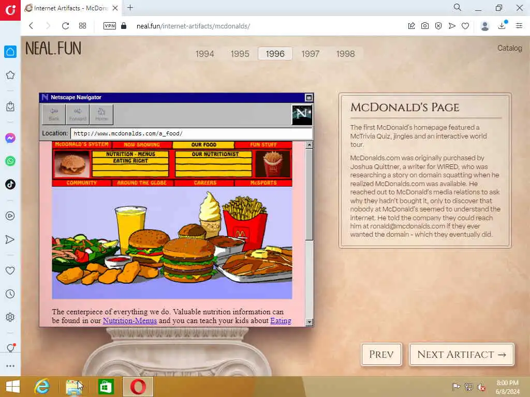Open the Easy Setup sliders icon
Screen dimensions: 530x397
coord(519,26)
